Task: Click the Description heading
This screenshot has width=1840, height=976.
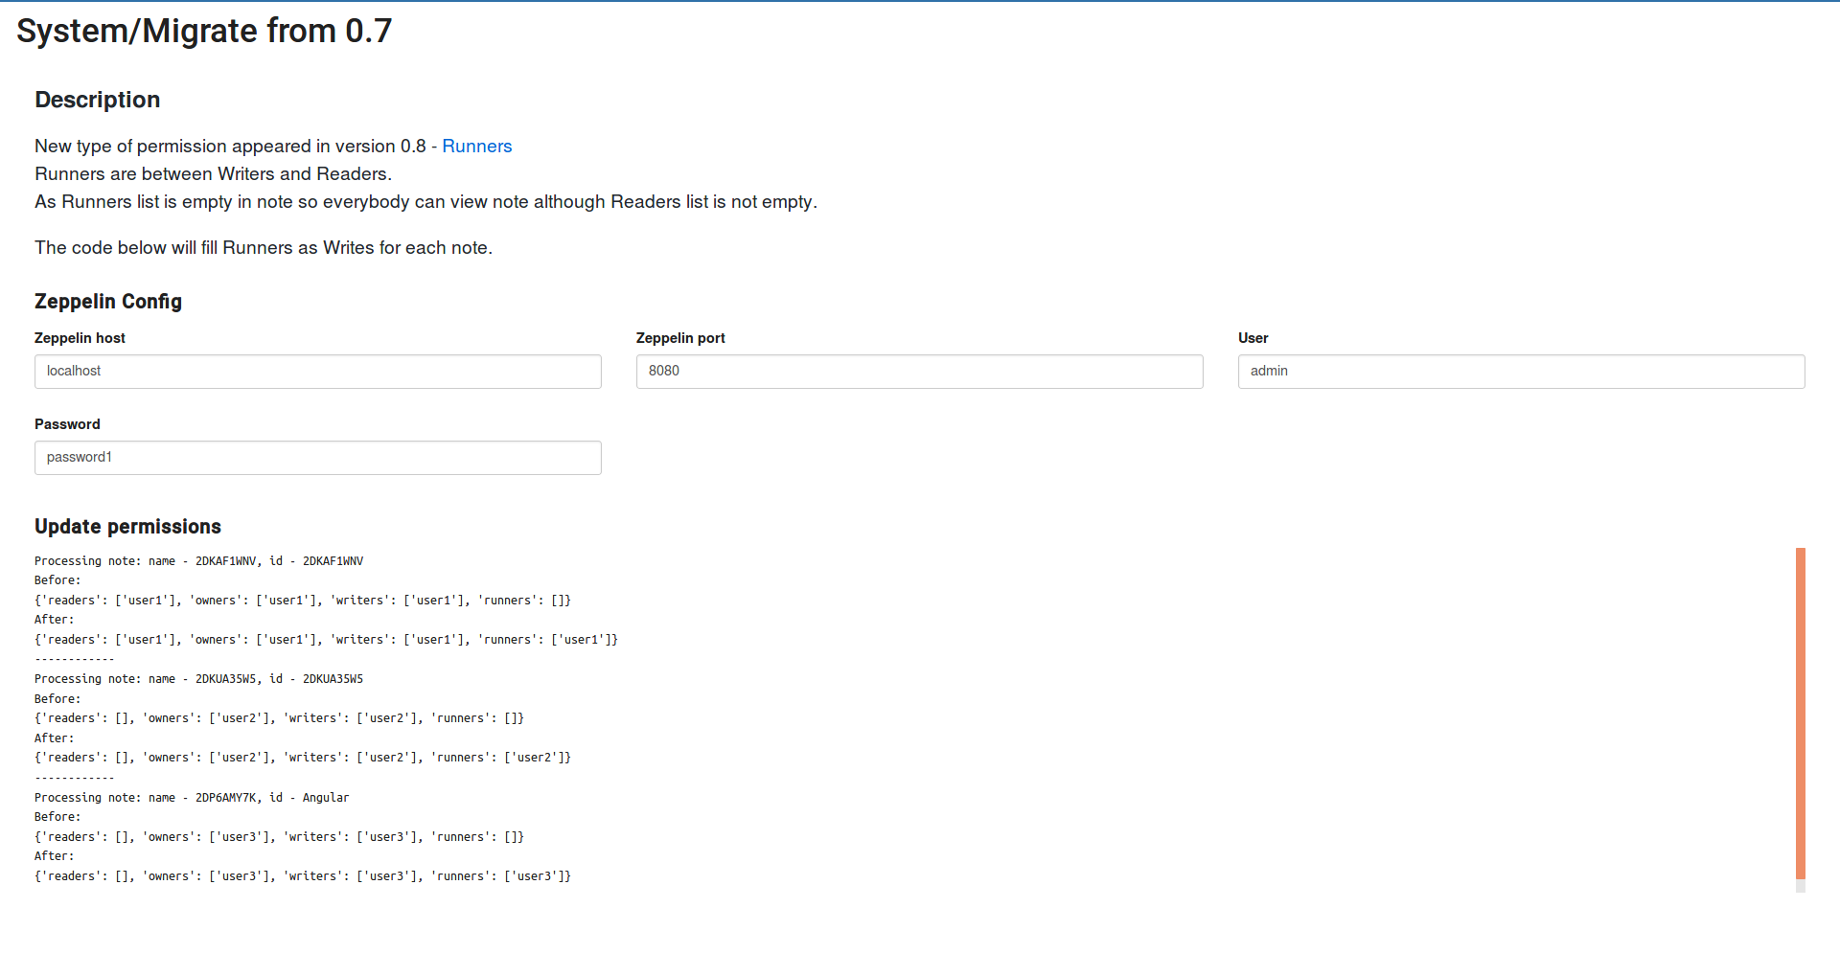Action: pyautogui.click(x=98, y=100)
